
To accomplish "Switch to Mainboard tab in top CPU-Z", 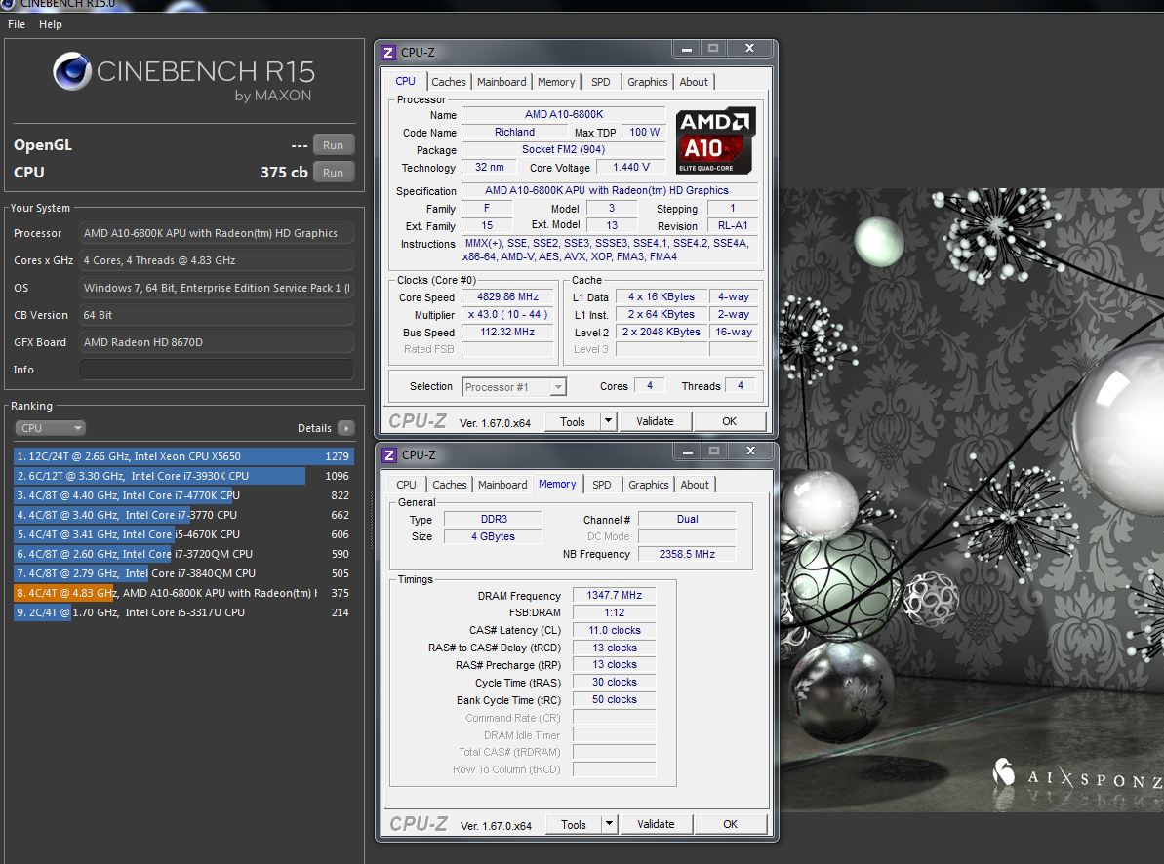I will (502, 82).
